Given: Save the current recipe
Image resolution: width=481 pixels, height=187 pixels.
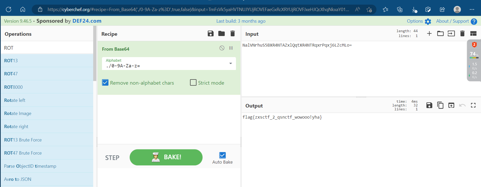Looking at the screenshot, I should pyautogui.click(x=210, y=33).
